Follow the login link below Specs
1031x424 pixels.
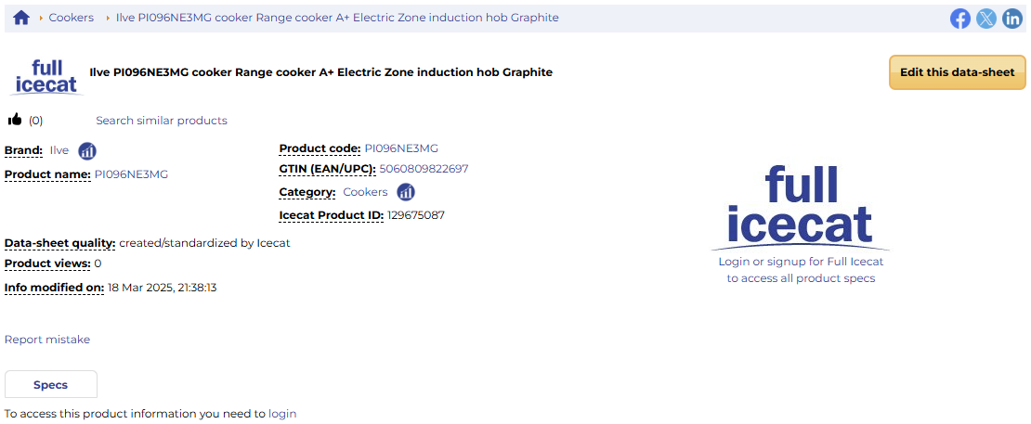[282, 414]
